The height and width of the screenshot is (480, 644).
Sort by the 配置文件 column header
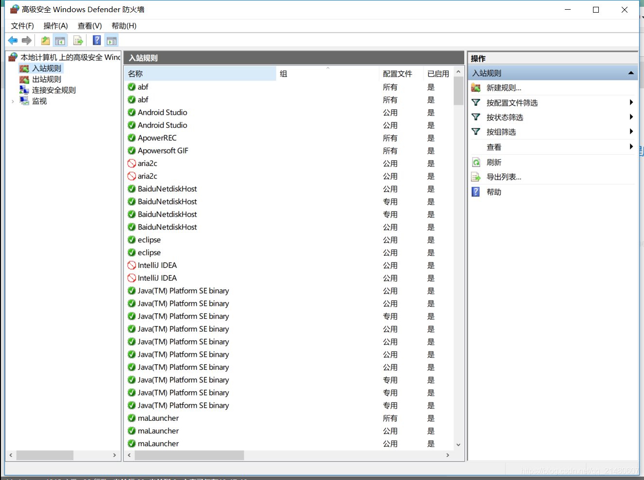401,74
